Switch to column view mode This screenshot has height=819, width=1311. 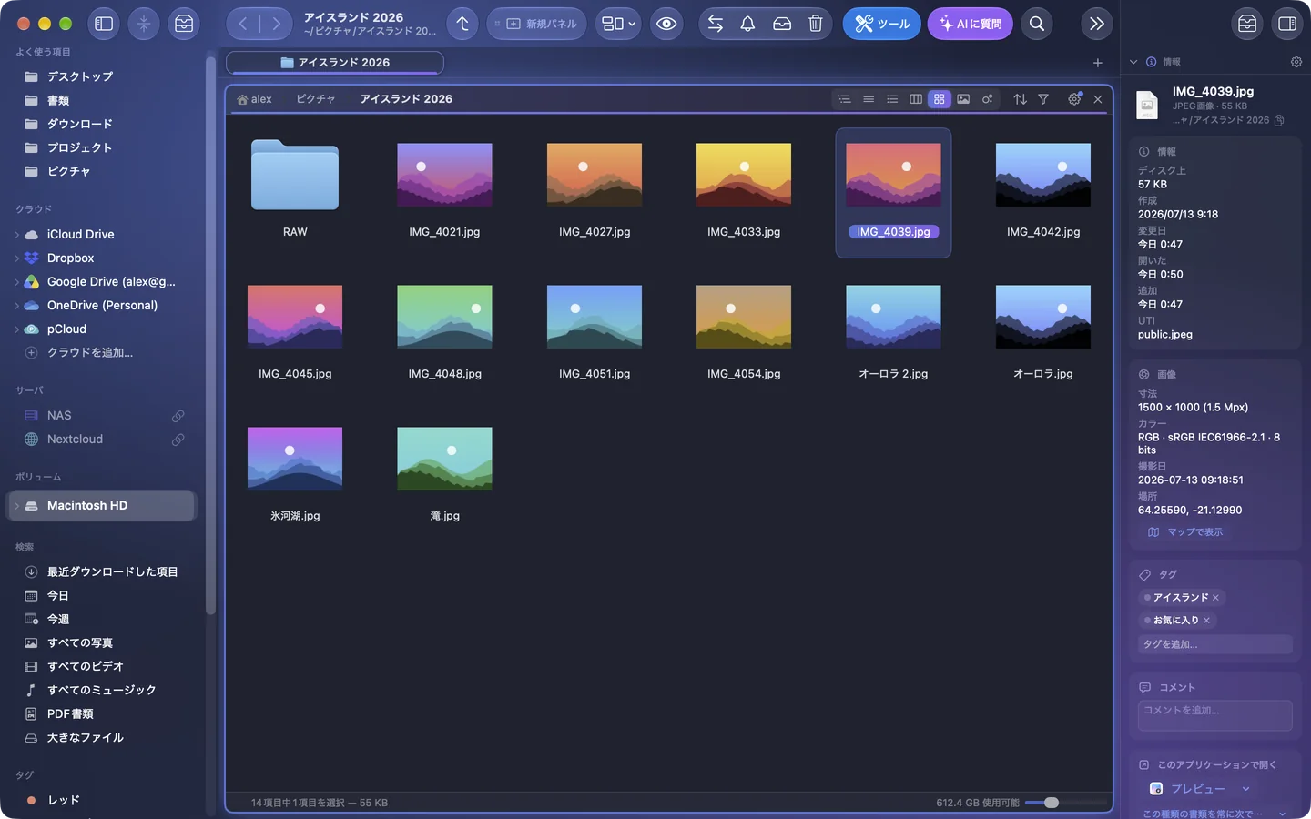(916, 99)
